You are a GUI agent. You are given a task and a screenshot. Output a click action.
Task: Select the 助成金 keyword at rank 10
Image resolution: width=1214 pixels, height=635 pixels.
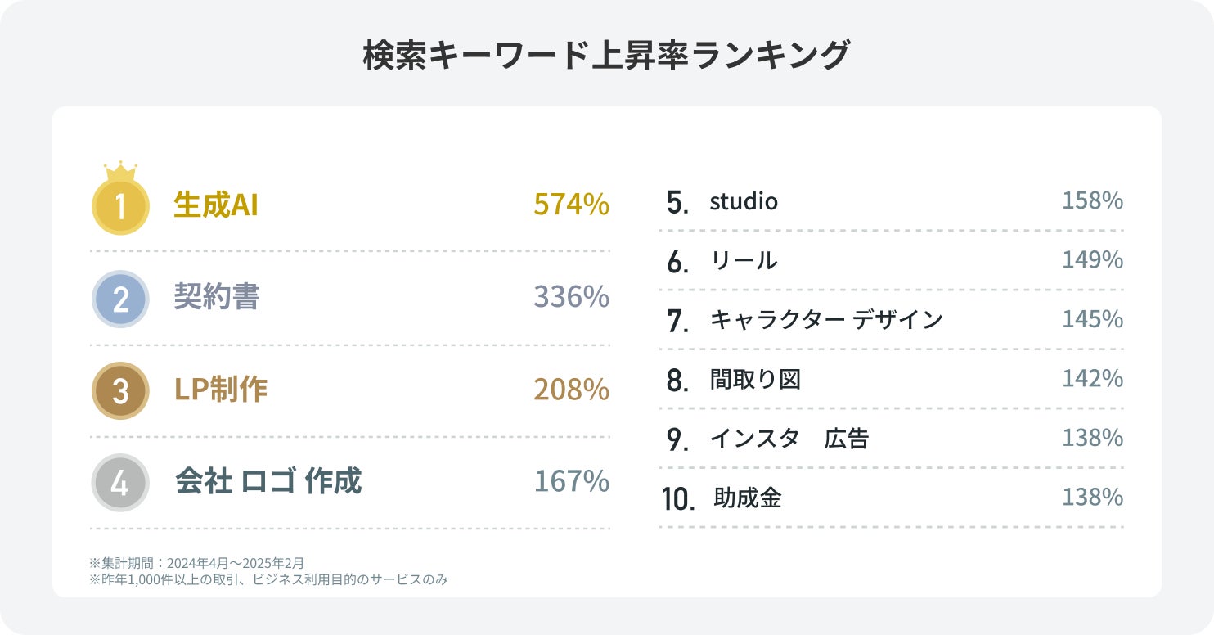pyautogui.click(x=748, y=498)
